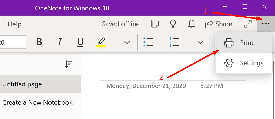
Task: Insert a bulleted list
Action: (148, 42)
